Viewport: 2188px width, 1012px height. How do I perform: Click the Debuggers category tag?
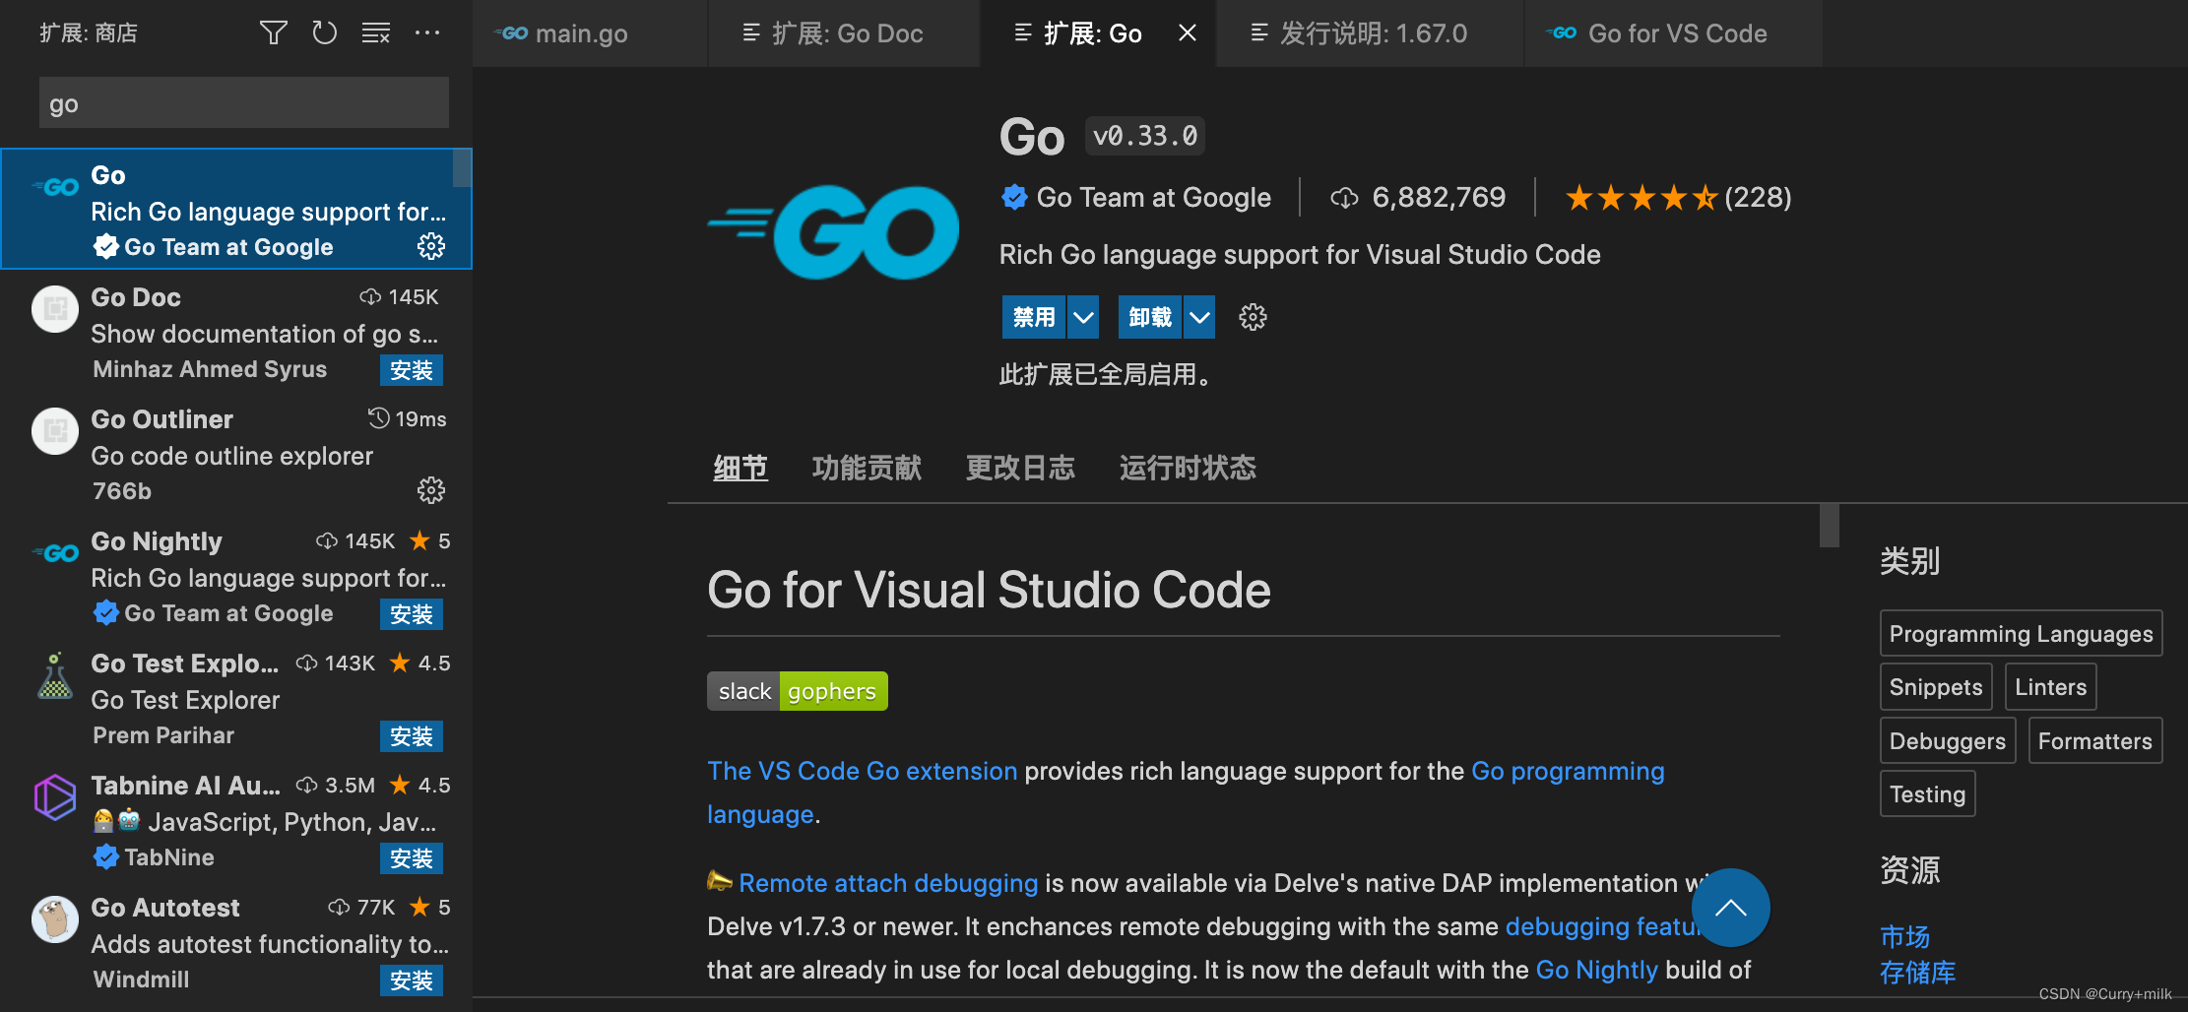point(1948,740)
